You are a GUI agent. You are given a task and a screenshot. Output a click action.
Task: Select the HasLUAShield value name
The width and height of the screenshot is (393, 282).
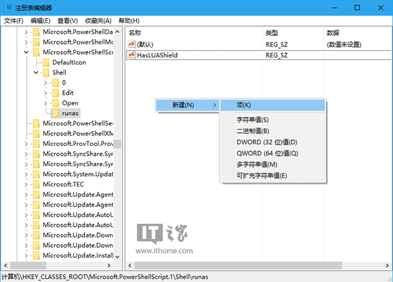click(157, 55)
